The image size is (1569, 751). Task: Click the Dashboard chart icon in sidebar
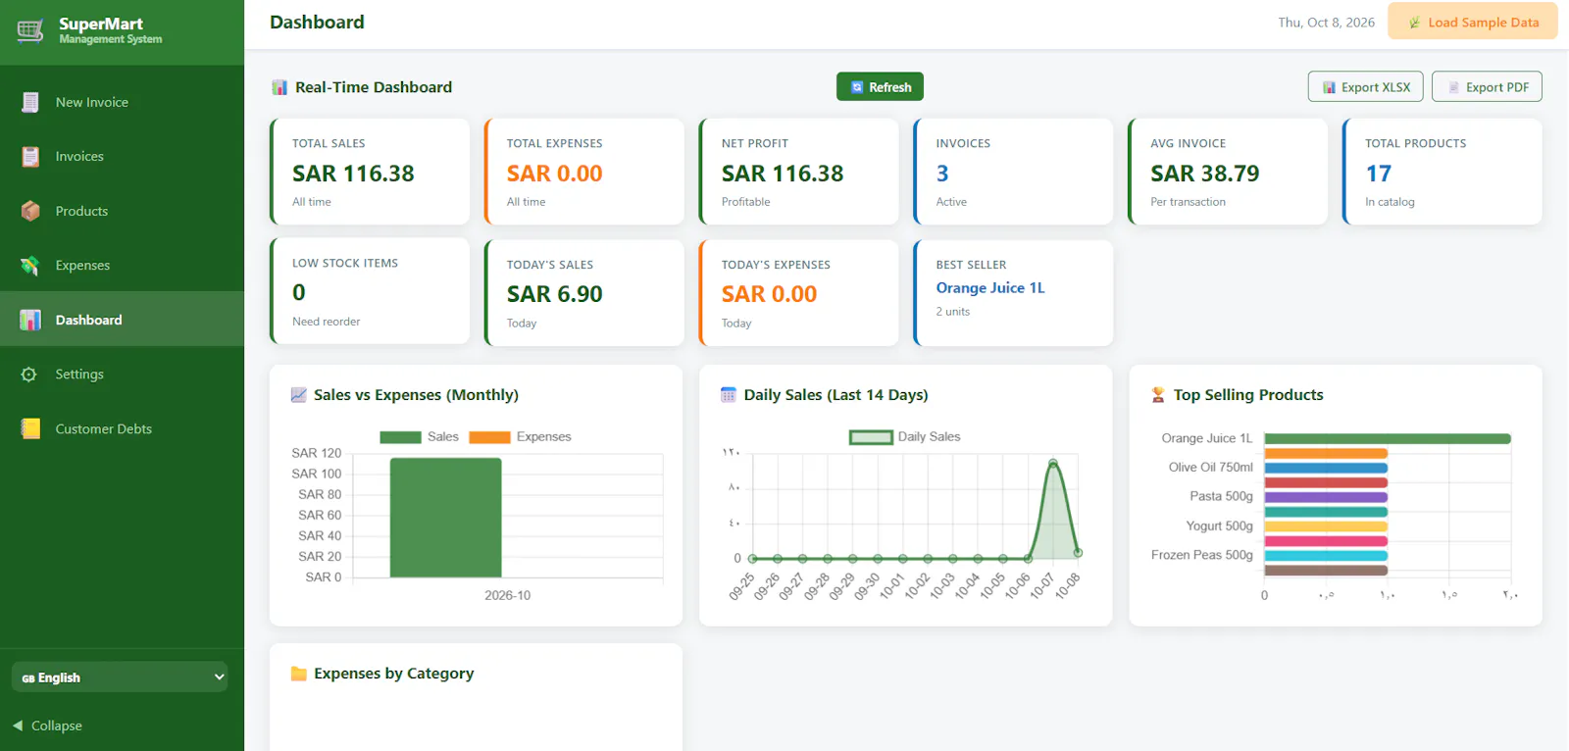(x=30, y=320)
